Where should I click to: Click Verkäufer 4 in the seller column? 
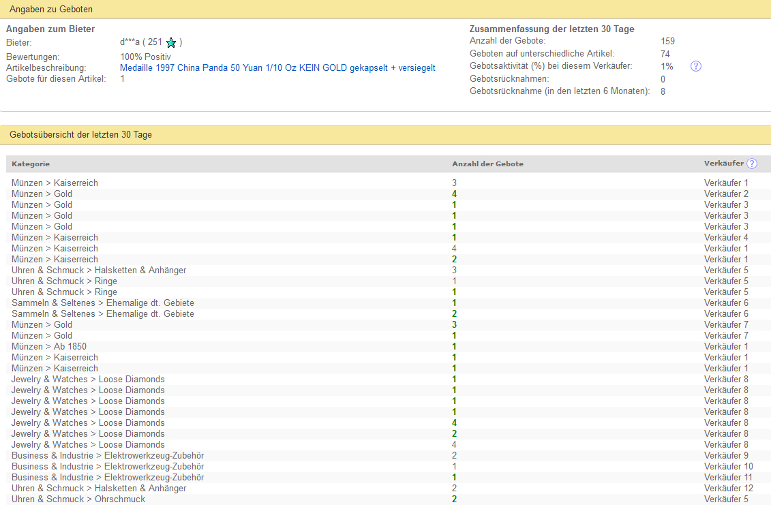click(726, 238)
